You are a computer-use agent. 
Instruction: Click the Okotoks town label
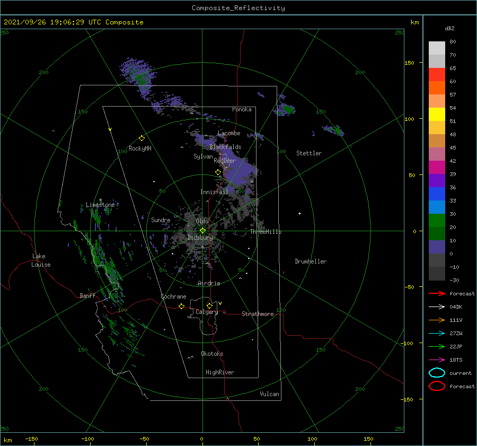click(212, 354)
